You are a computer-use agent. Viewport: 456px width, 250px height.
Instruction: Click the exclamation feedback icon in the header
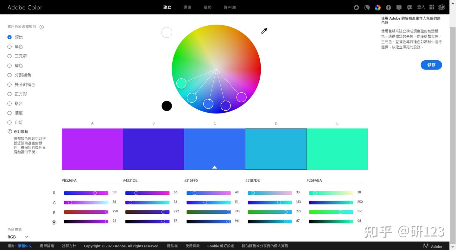[399, 8]
